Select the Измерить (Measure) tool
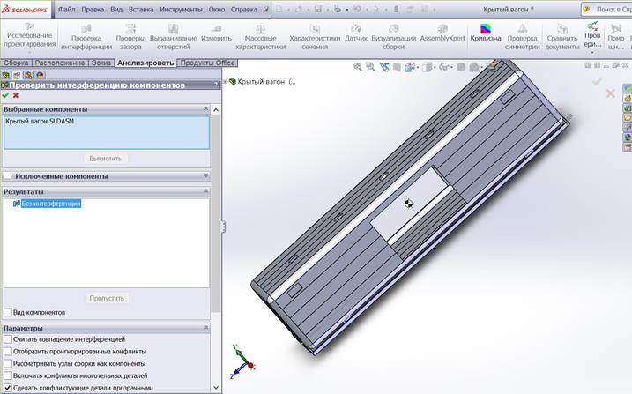The width and height of the screenshot is (632, 394). pyautogui.click(x=216, y=37)
